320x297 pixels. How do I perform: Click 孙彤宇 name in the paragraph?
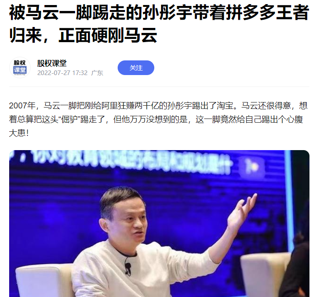tap(180, 106)
